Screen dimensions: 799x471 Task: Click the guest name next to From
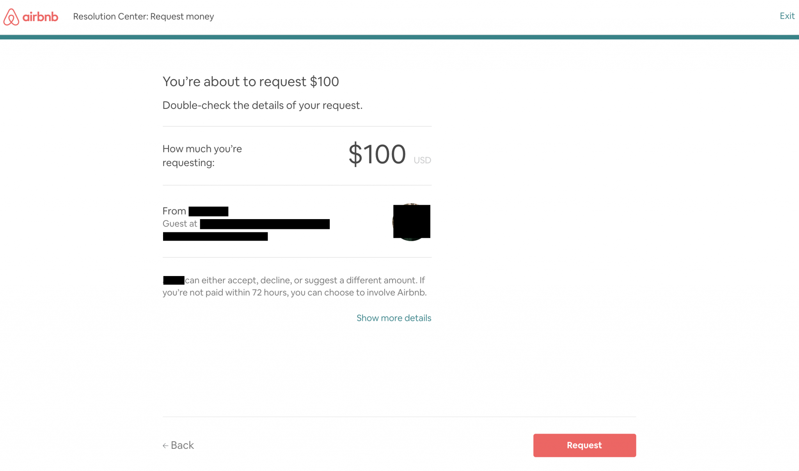[x=209, y=211]
